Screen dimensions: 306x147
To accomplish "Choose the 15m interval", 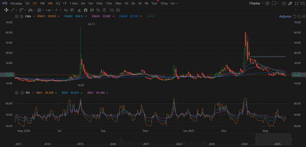I will coord(109,3).
